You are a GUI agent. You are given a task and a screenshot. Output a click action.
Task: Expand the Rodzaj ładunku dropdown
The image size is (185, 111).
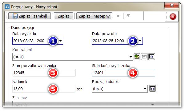[145, 89]
